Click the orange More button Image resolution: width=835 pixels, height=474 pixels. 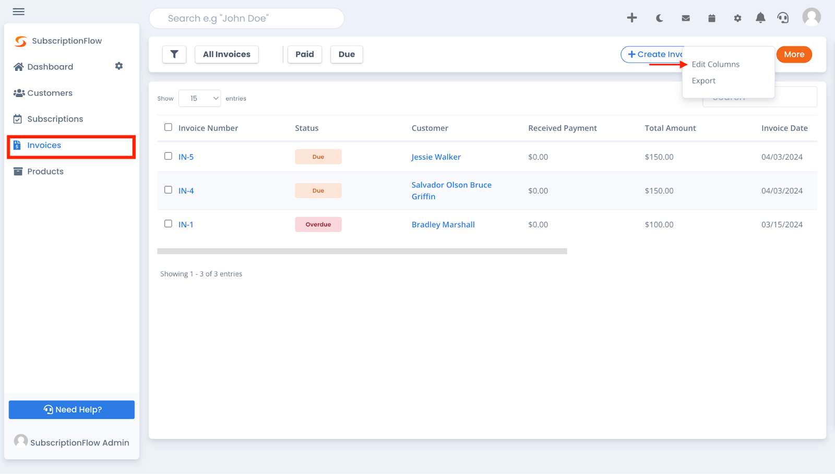coord(794,54)
